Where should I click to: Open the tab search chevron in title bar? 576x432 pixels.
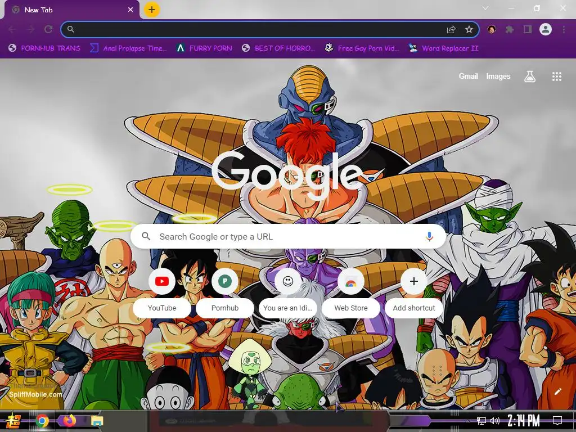[x=485, y=8]
